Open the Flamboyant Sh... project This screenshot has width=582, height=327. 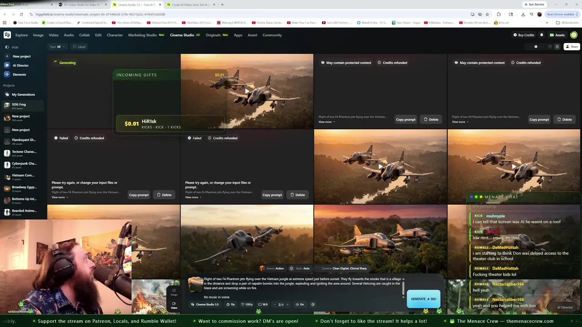[23, 141]
